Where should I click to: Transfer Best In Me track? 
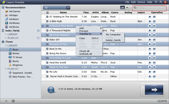154,49
